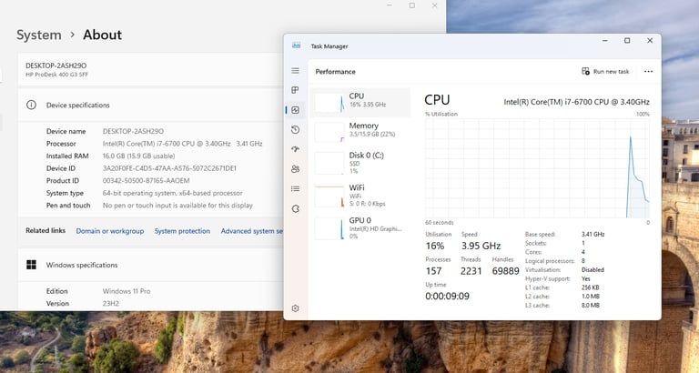Click the Installed RAM 16.0 GB value
Screen dimensions: 699x373
(x=138, y=156)
